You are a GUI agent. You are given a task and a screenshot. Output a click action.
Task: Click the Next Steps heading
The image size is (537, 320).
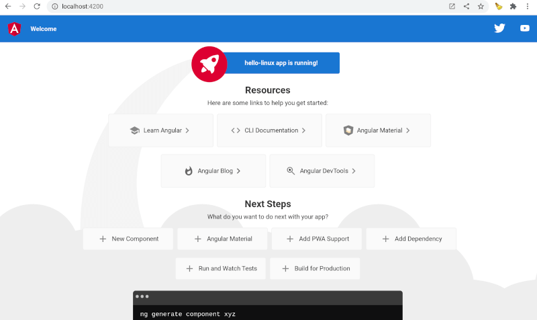pos(268,204)
